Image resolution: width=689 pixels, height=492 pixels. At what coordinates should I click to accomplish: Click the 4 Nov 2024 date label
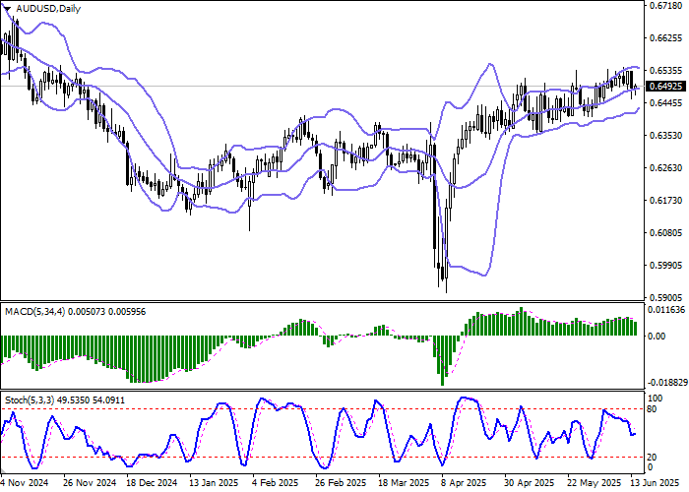click(25, 484)
